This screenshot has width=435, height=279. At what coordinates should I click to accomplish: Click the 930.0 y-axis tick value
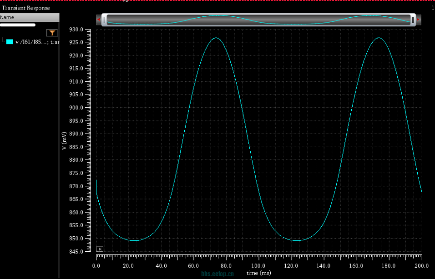point(76,30)
